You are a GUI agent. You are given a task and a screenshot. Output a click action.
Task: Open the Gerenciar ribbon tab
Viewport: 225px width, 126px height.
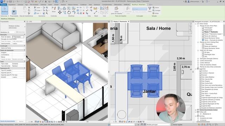(97, 5)
